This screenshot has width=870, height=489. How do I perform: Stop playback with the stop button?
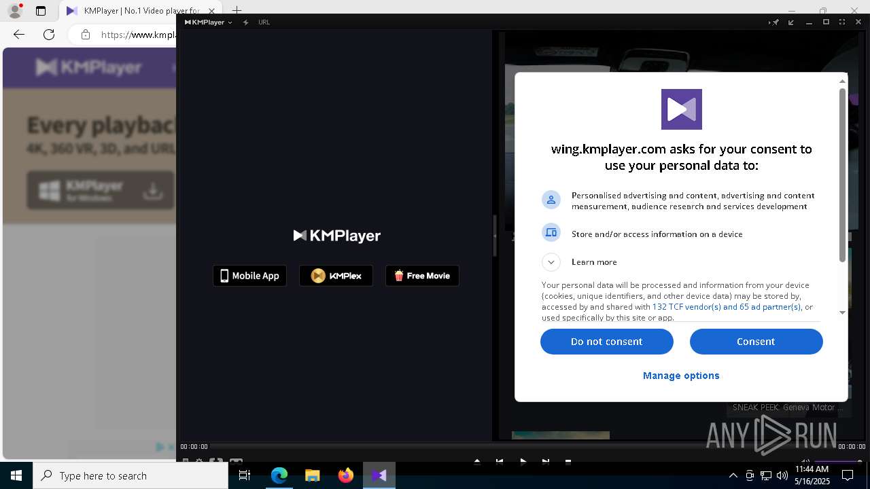(x=568, y=462)
